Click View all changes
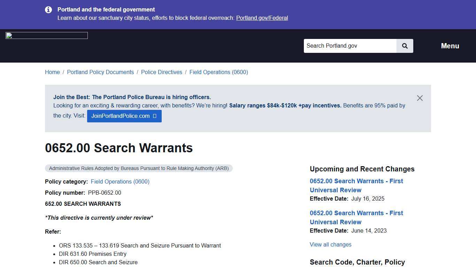Screen dimensions: 476x267 330,244
